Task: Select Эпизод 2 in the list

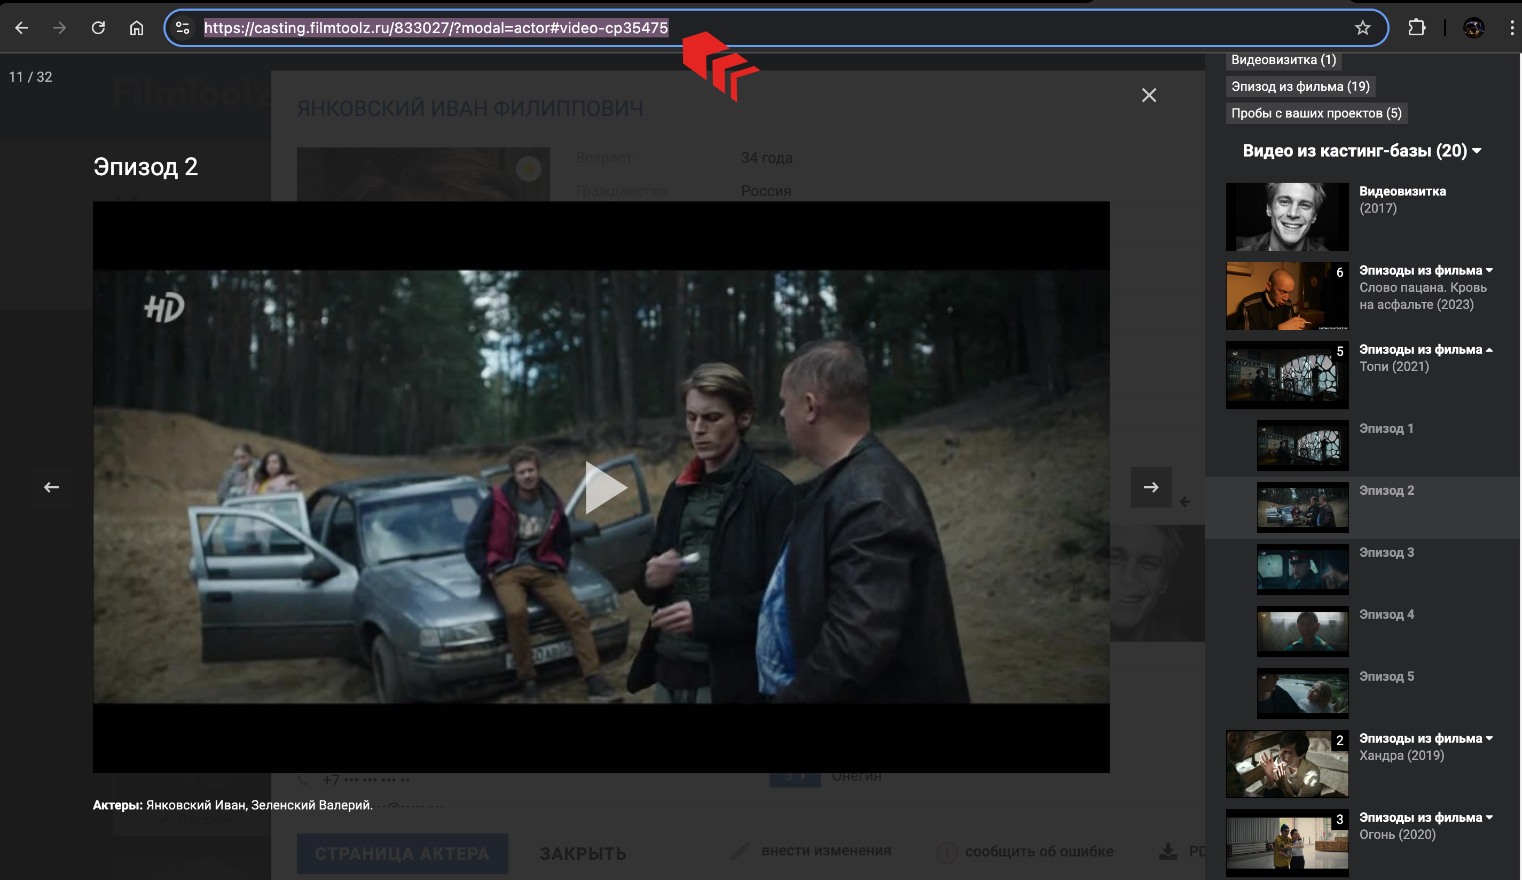Action: tap(1386, 490)
